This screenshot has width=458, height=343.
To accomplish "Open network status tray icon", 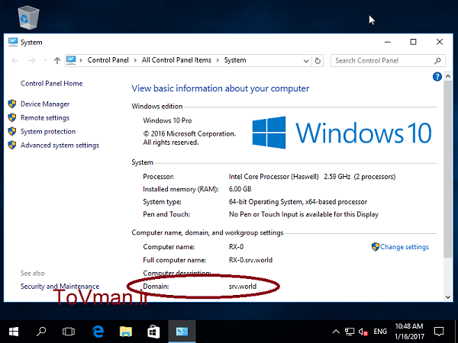I will pyautogui.click(x=350, y=332).
